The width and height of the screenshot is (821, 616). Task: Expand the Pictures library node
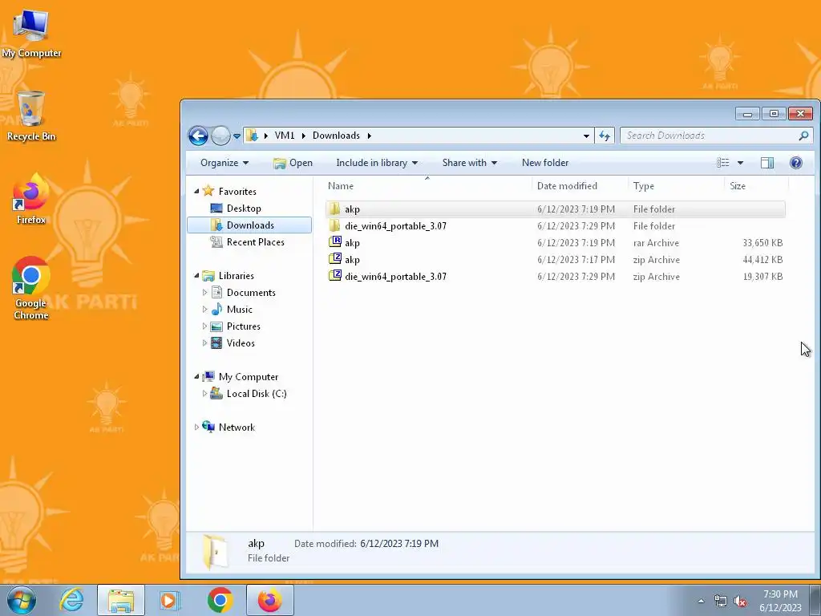point(204,326)
